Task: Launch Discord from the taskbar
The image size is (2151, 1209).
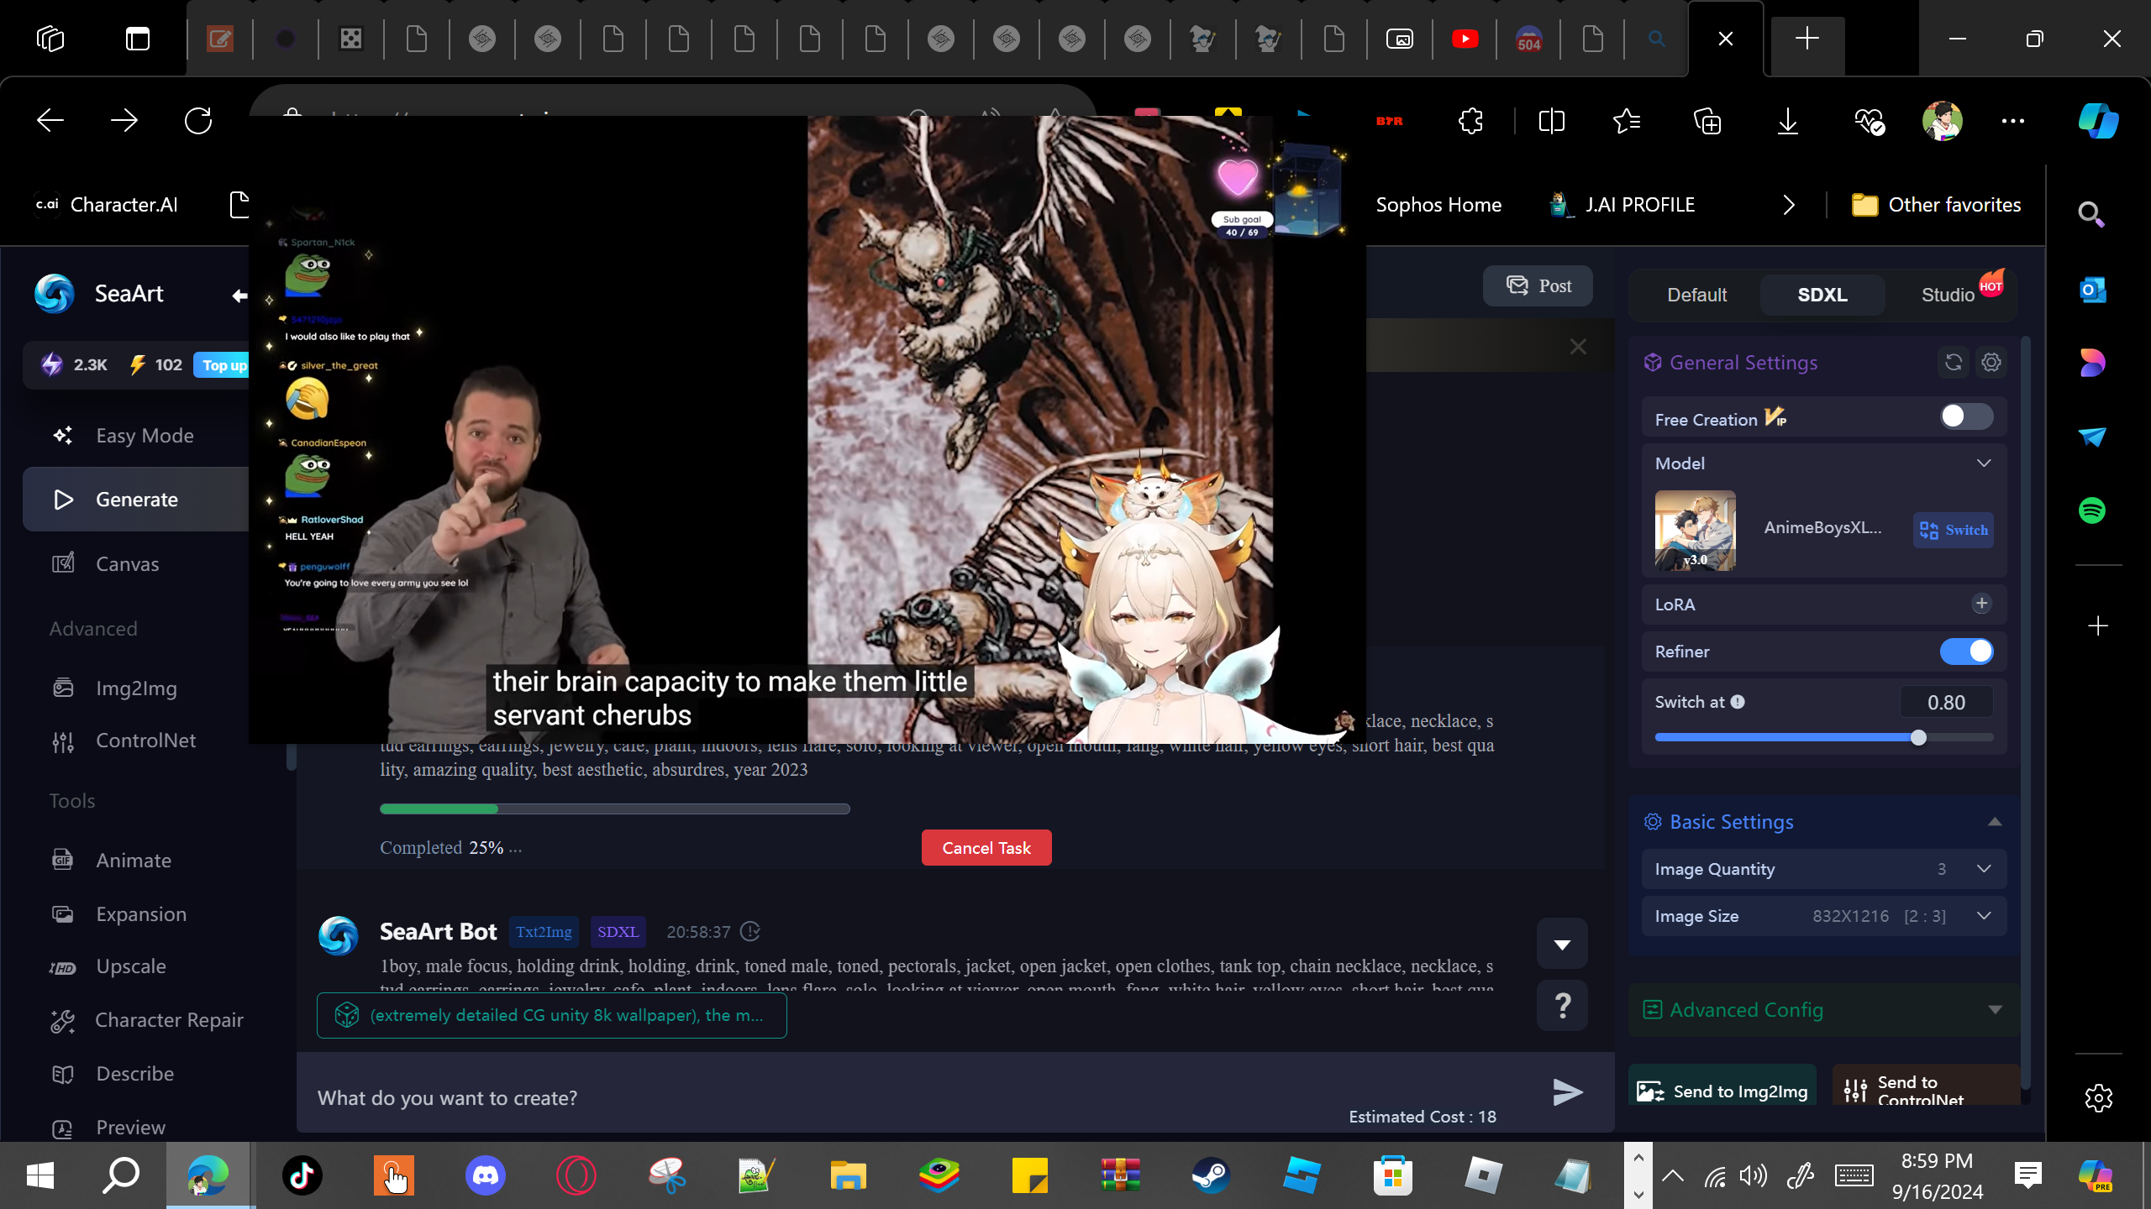Action: click(485, 1175)
